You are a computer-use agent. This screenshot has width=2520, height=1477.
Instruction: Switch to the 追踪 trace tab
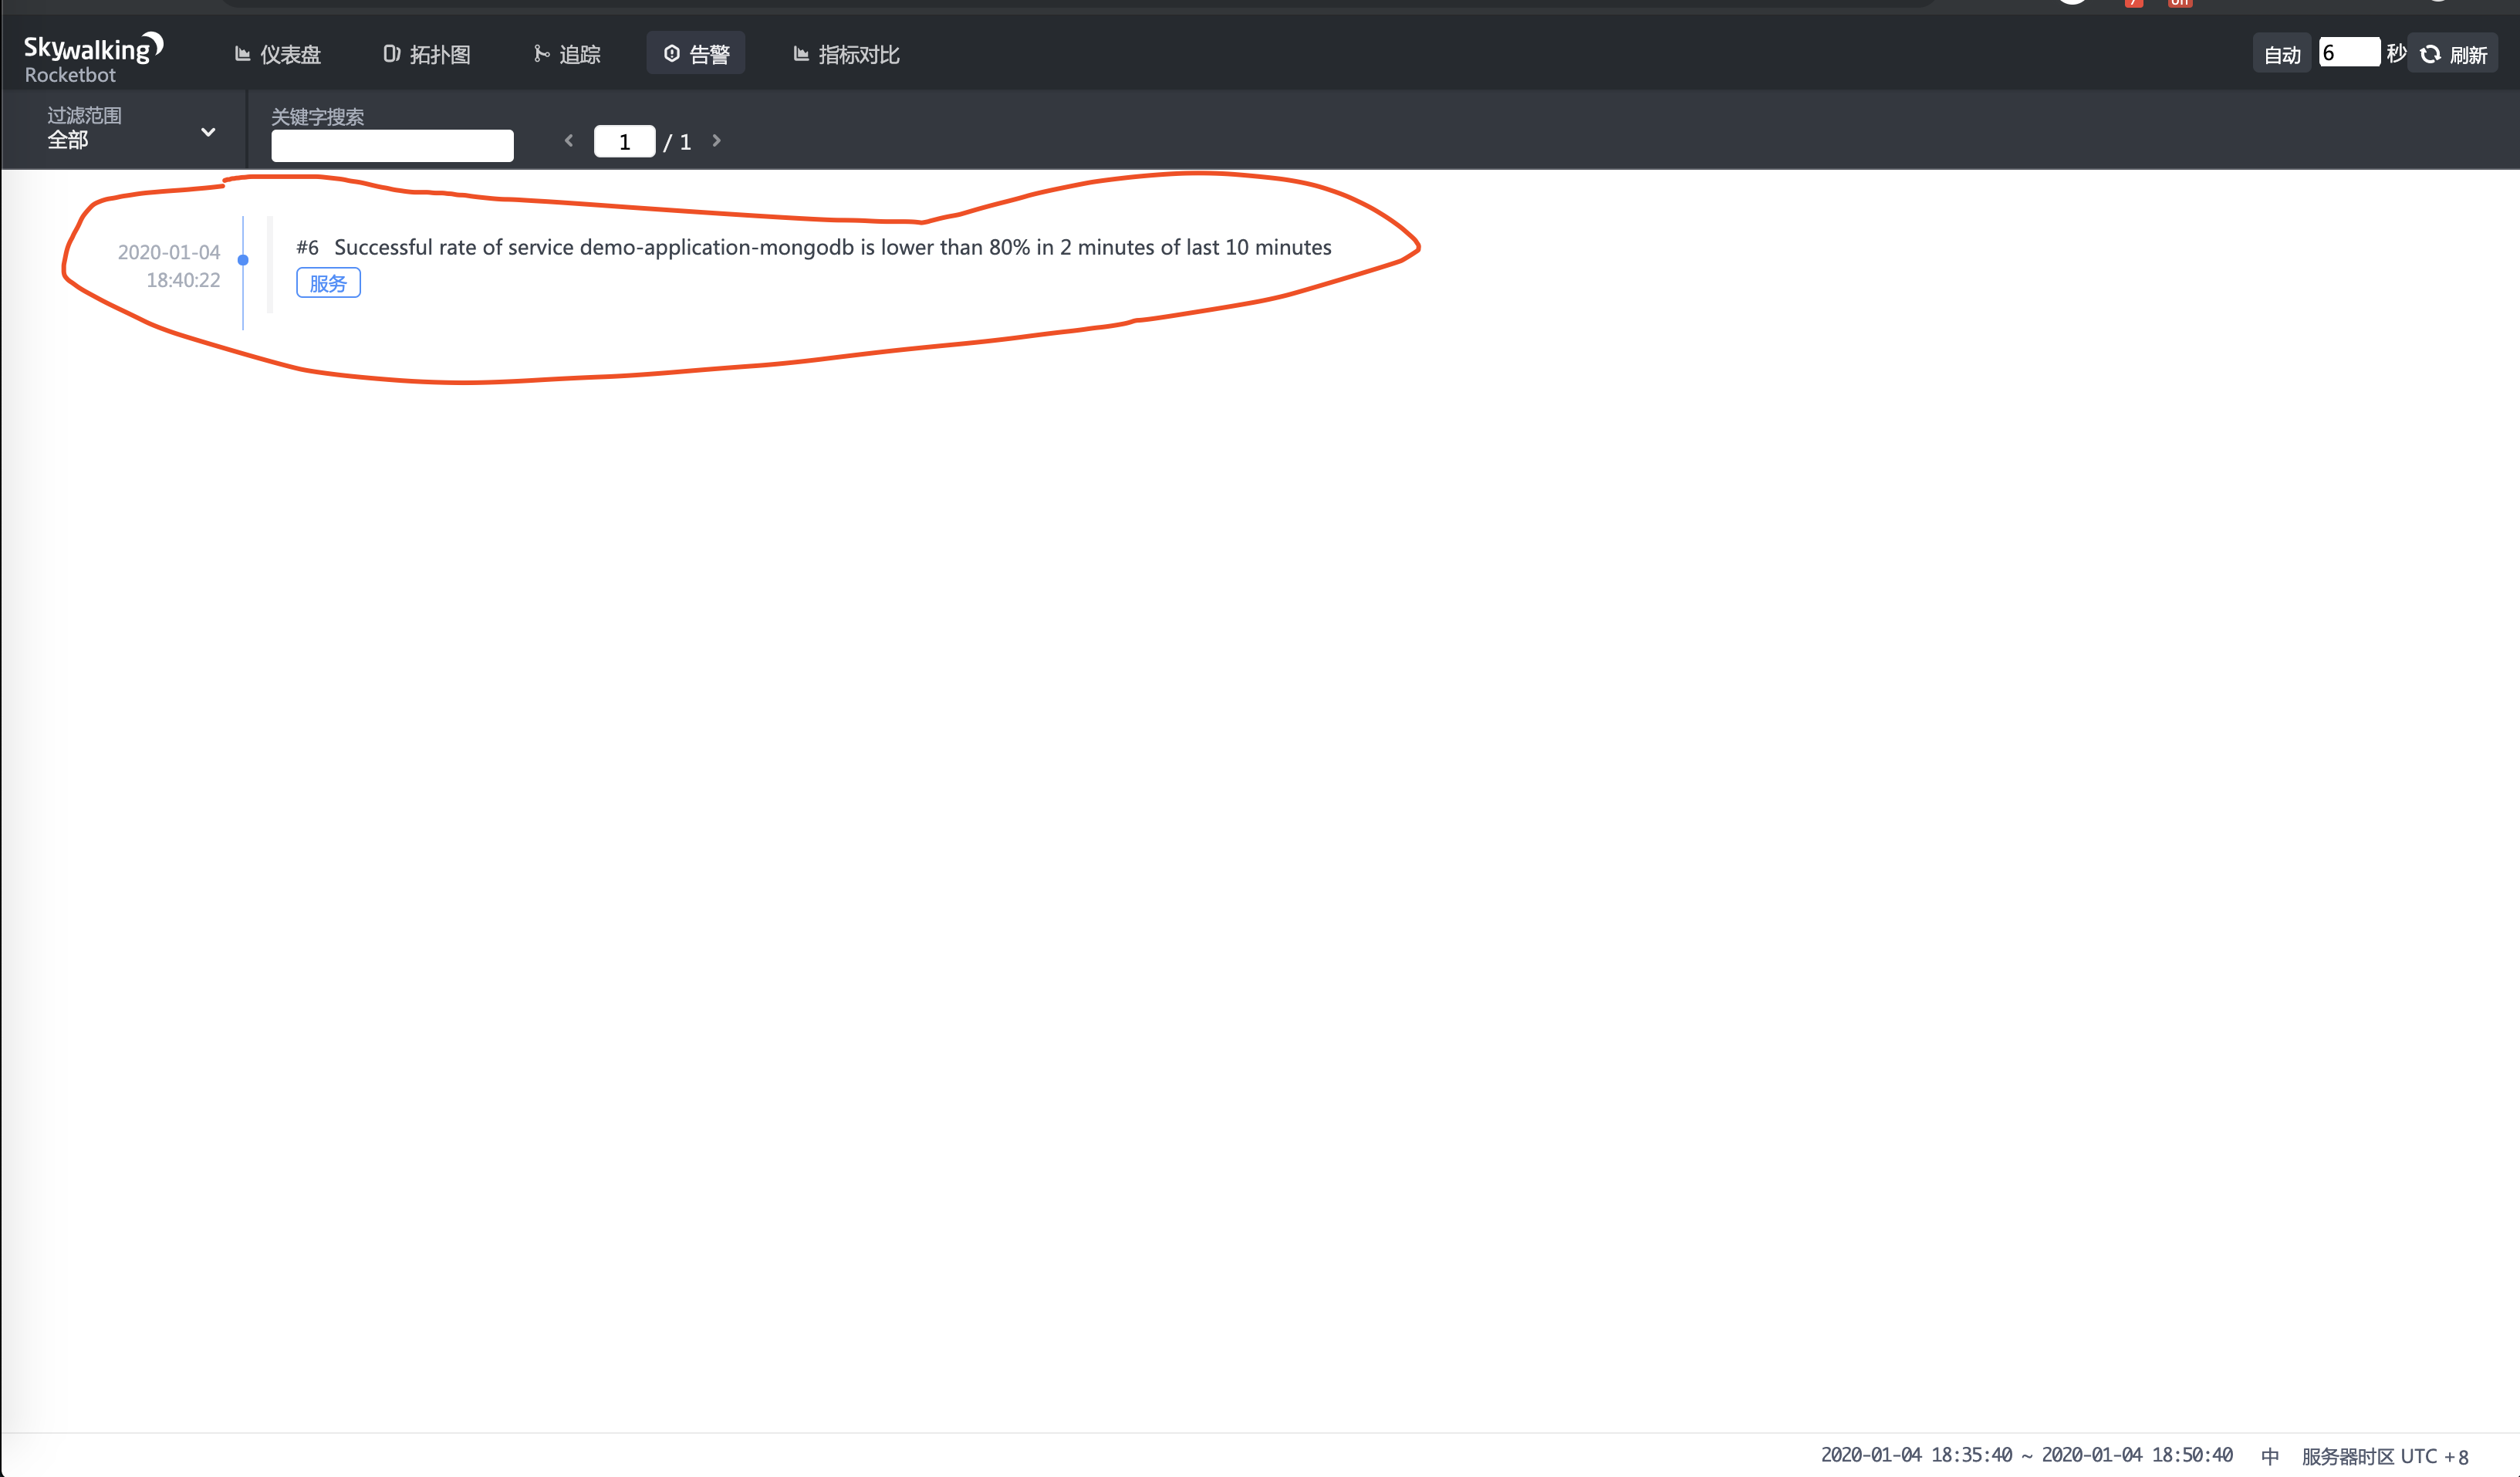tap(567, 54)
